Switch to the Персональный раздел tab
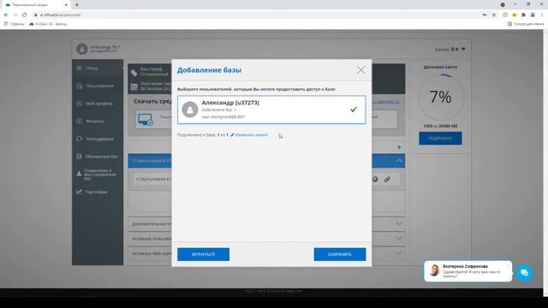548x308 pixels. click(x=36, y=5)
